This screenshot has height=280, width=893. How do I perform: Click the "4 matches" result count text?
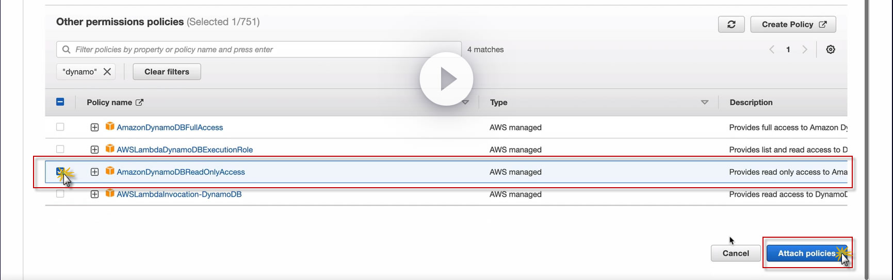tap(485, 50)
